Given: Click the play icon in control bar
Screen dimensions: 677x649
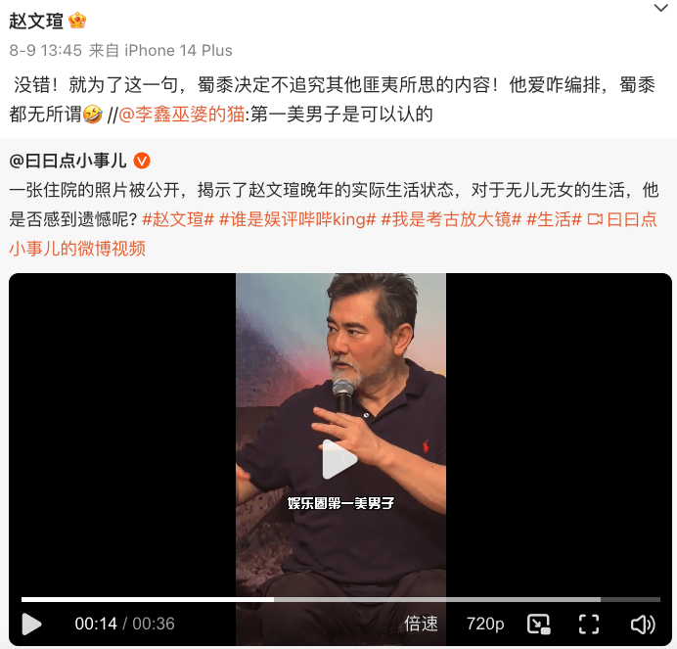Looking at the screenshot, I should click(x=31, y=624).
